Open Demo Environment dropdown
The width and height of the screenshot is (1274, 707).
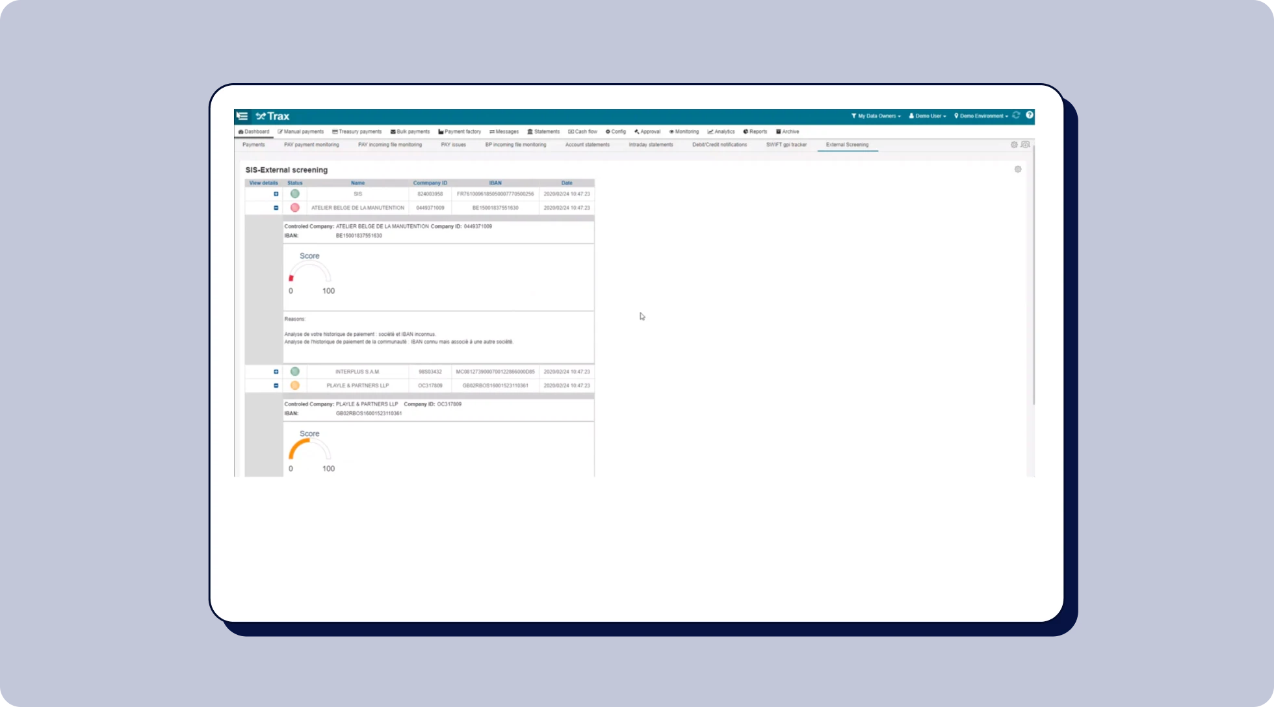pyautogui.click(x=981, y=116)
